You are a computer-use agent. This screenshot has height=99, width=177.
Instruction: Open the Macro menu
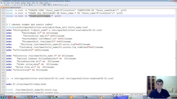point(33,3)
